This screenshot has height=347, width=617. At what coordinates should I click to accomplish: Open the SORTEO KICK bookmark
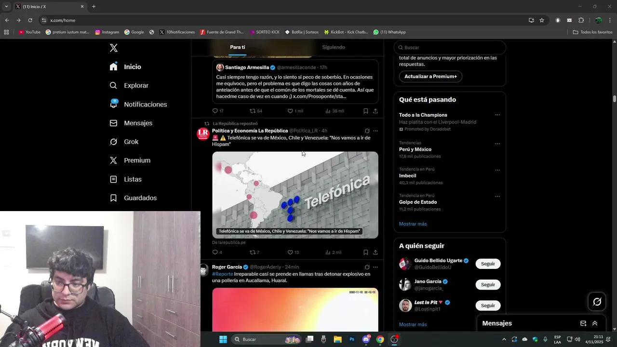(265, 32)
